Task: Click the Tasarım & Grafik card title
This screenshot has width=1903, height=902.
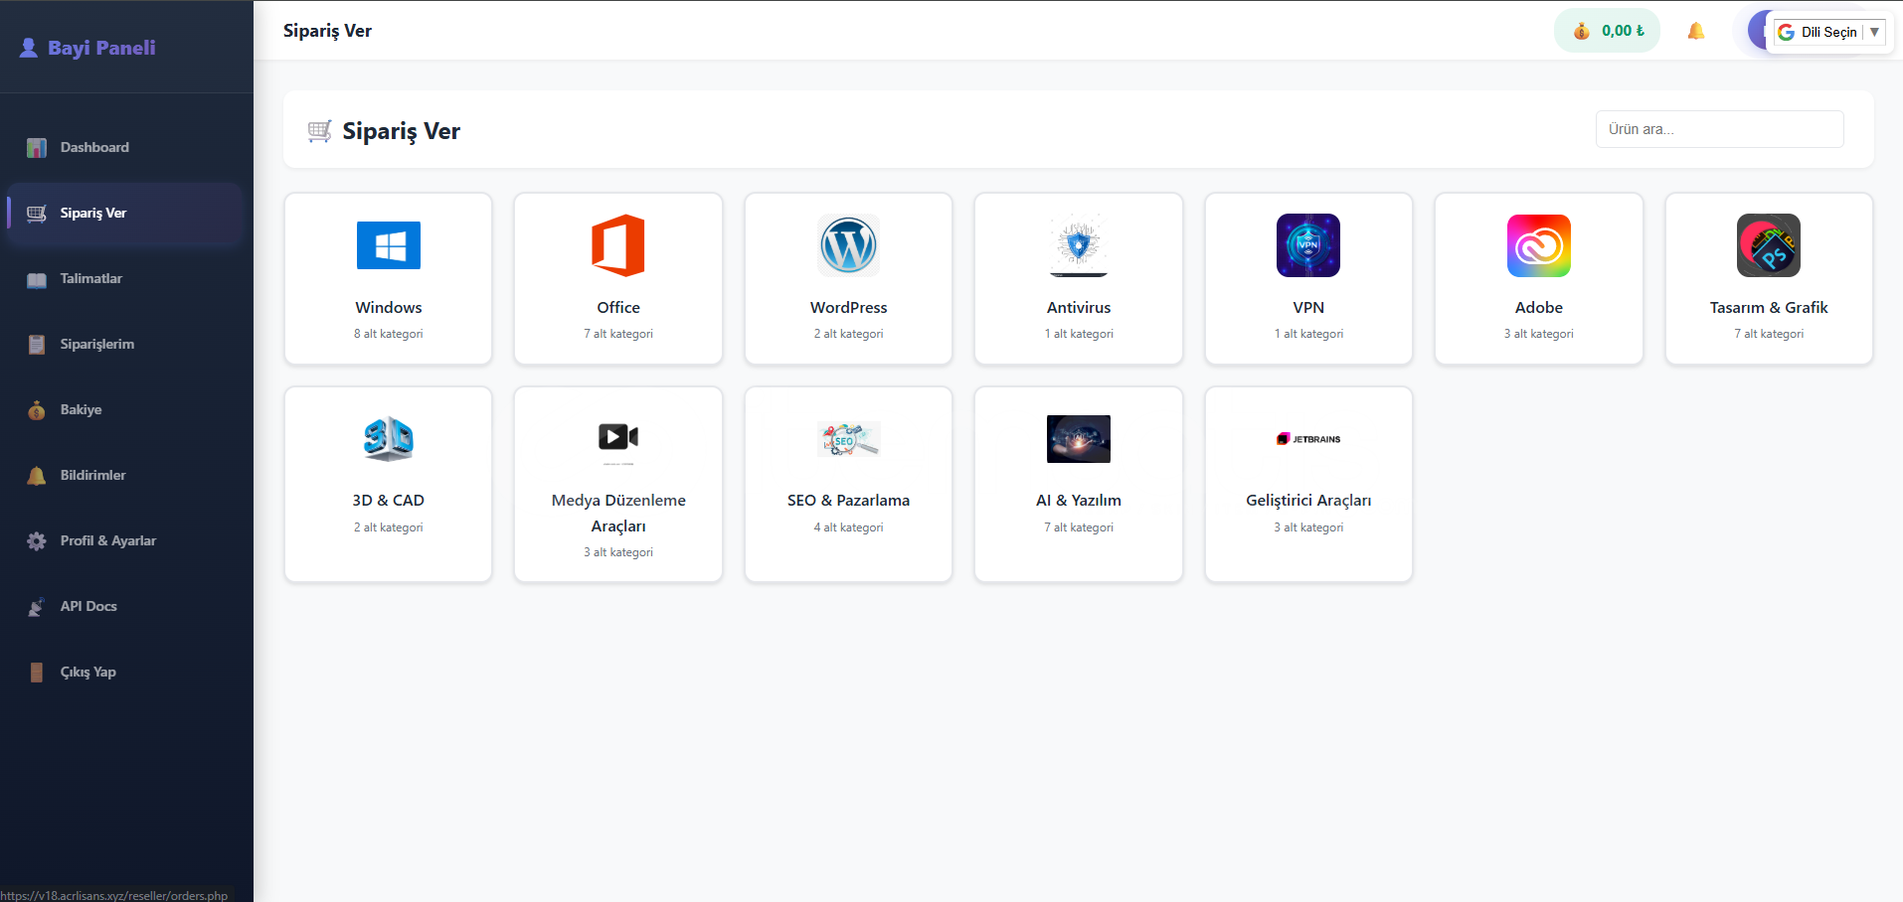Action: pos(1769,308)
